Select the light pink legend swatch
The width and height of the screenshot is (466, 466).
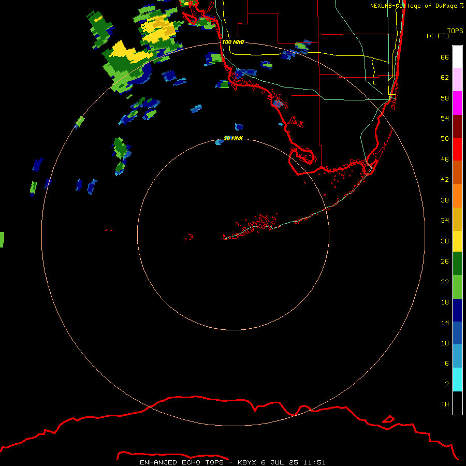point(457,79)
